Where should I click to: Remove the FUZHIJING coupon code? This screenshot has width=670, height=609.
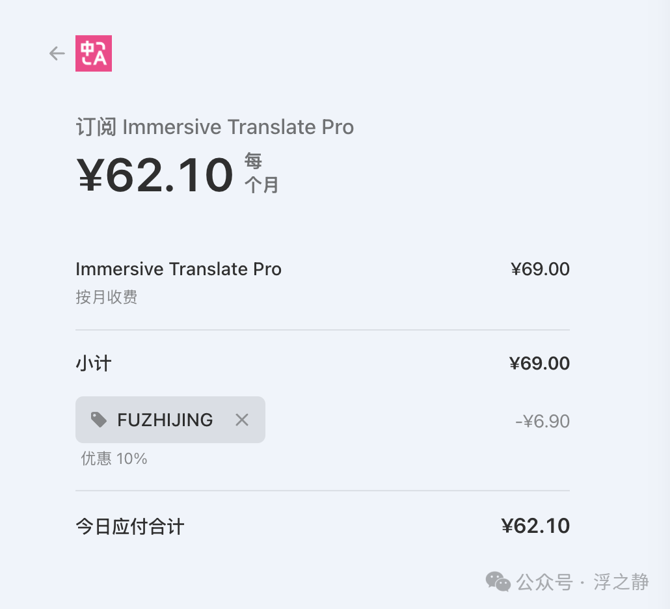242,420
